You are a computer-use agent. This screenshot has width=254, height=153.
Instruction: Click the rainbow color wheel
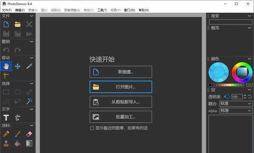pos(242,72)
